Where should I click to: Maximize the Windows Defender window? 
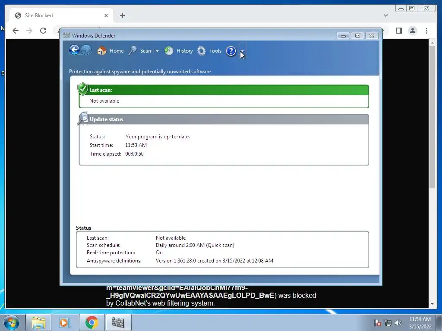(357, 36)
